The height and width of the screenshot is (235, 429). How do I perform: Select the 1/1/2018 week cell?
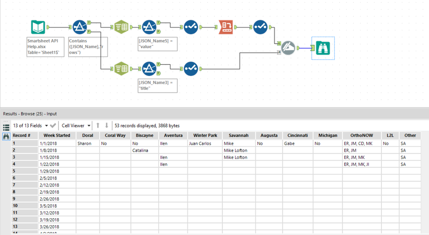[x=57, y=143]
